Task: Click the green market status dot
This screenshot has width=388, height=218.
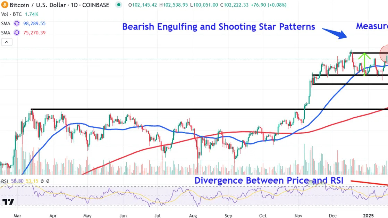Action: click(x=119, y=5)
